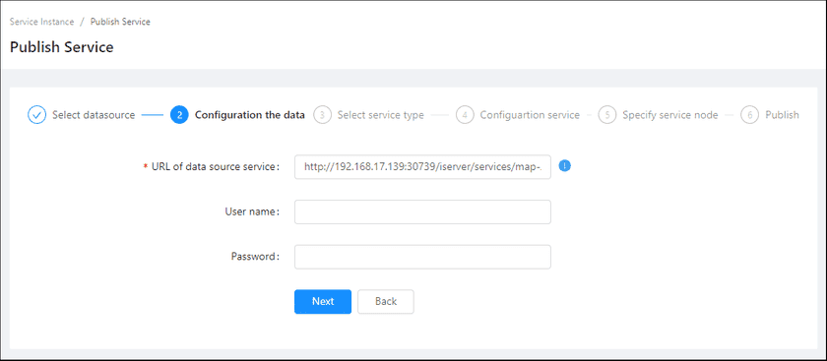Select the 'Configuartion service' step label
Screen dimensions: 827x361
[x=530, y=115]
